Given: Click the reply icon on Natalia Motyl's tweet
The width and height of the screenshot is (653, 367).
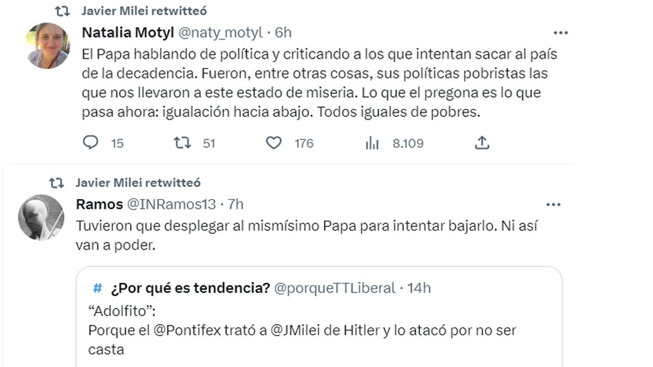Looking at the screenshot, I should 90,143.
